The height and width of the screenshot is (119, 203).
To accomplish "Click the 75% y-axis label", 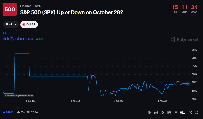I will pos(194,50).
